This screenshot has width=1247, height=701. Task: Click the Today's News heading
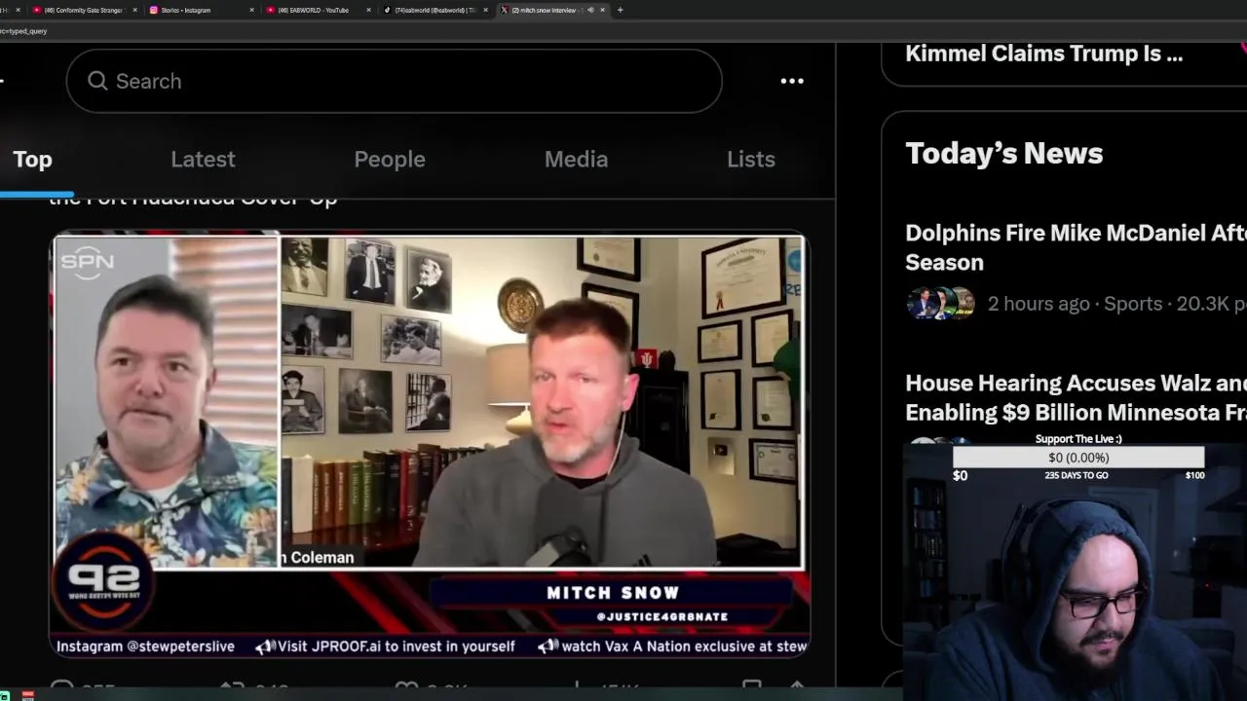tap(1003, 153)
